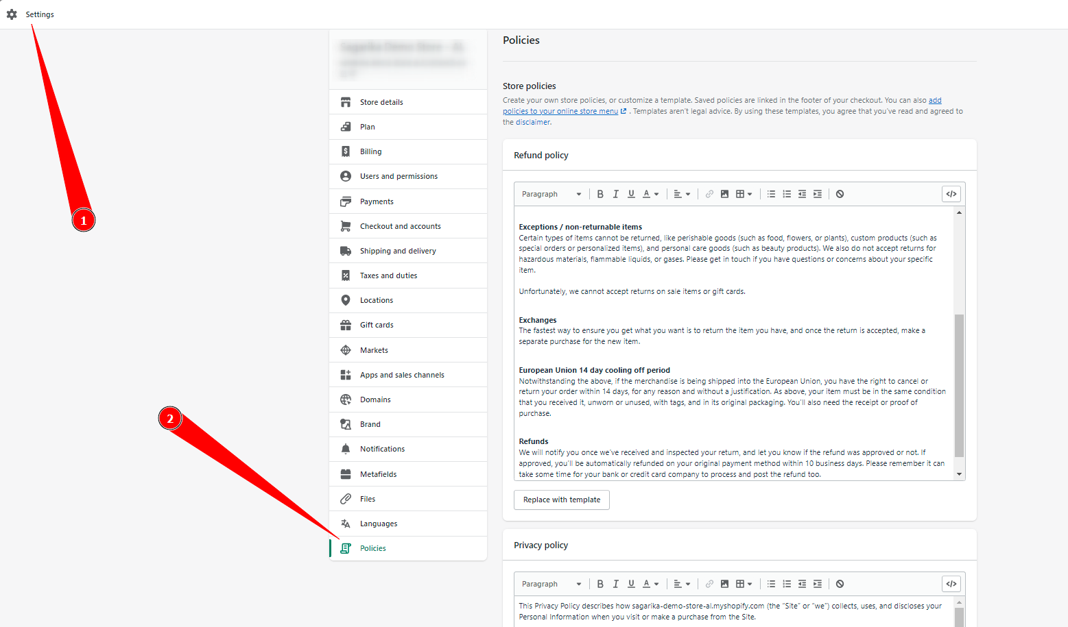Open alignment dropdown in Refund policy editor
1068x627 pixels.
[682, 194]
